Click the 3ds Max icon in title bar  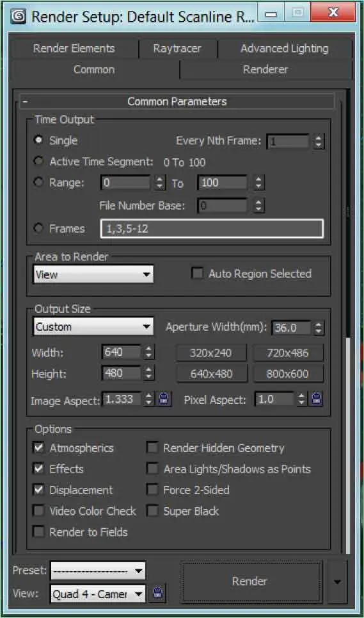[19, 17]
